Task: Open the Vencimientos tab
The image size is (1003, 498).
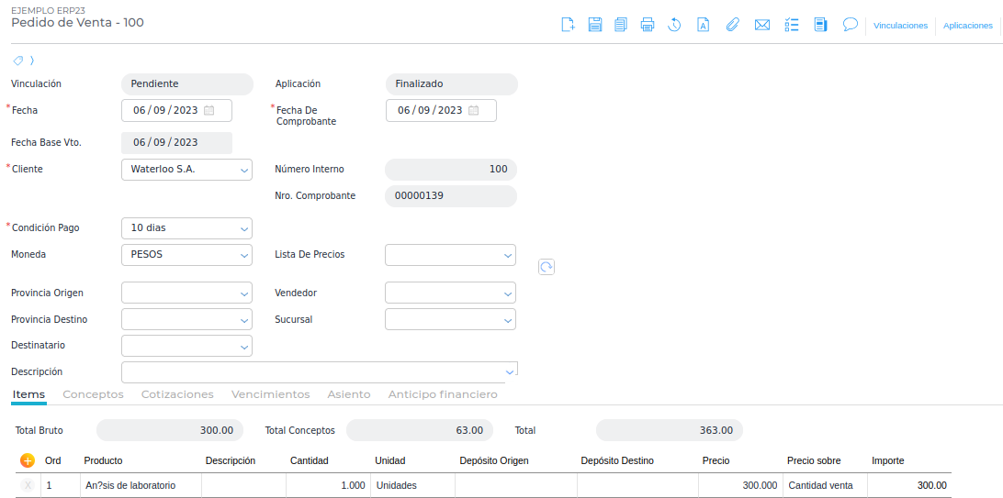Action: coord(270,394)
